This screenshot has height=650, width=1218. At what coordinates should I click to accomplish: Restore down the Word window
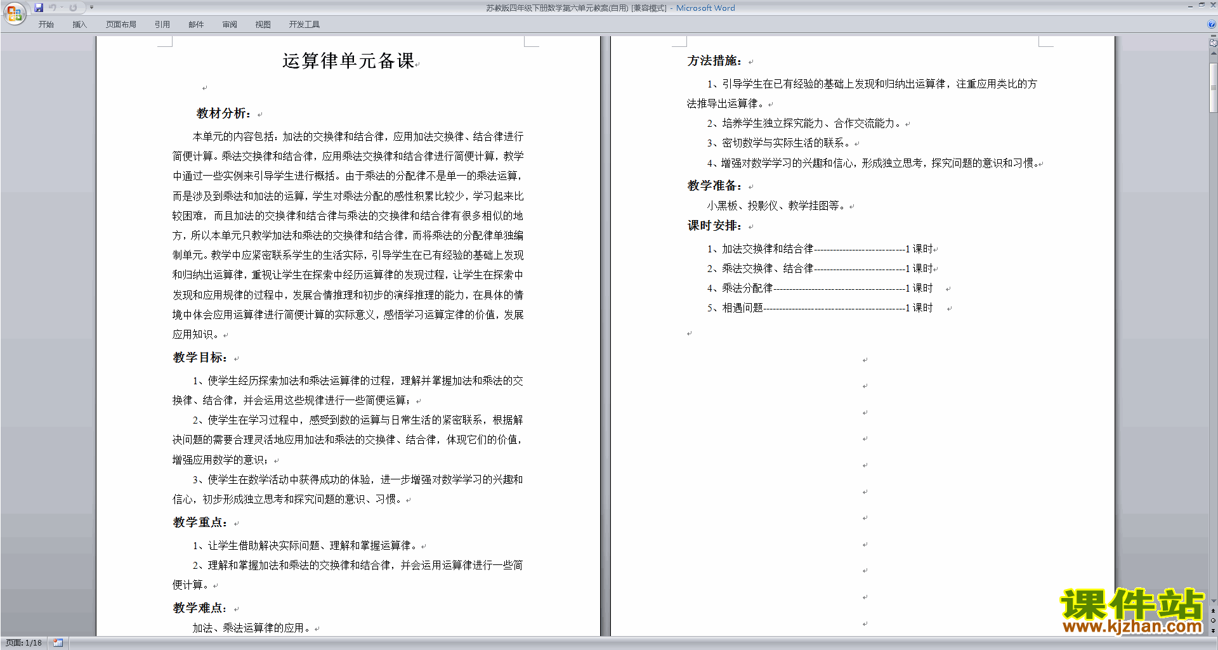click(1202, 5)
